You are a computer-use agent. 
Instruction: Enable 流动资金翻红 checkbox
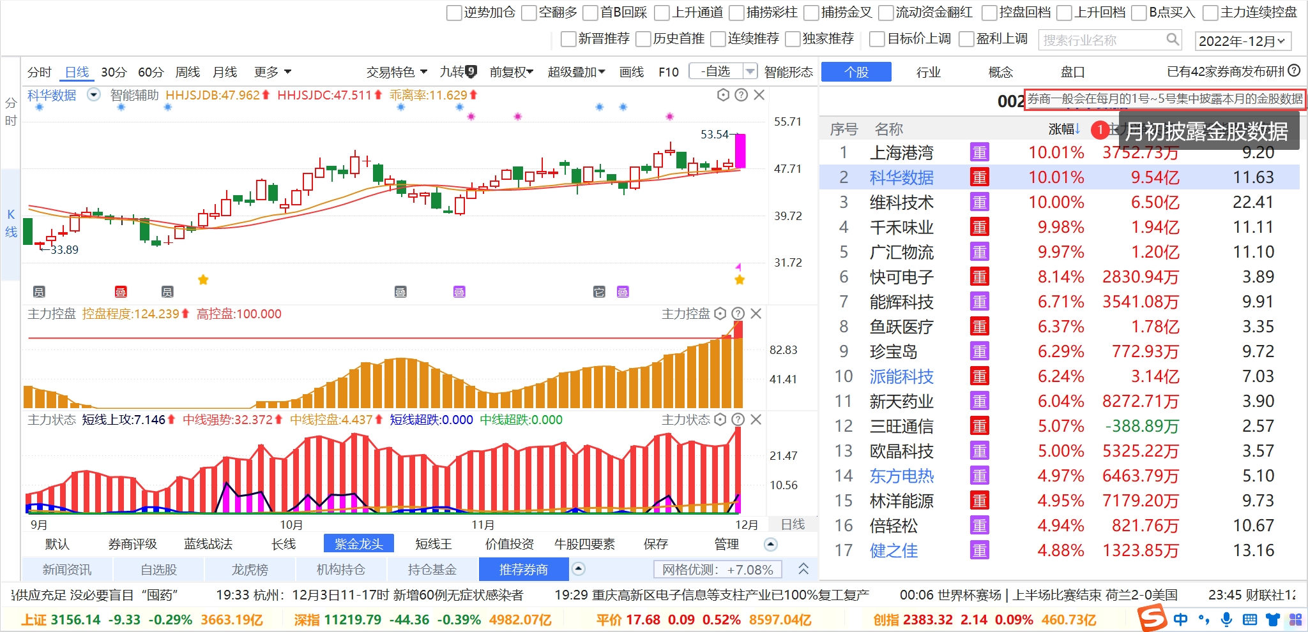[886, 13]
